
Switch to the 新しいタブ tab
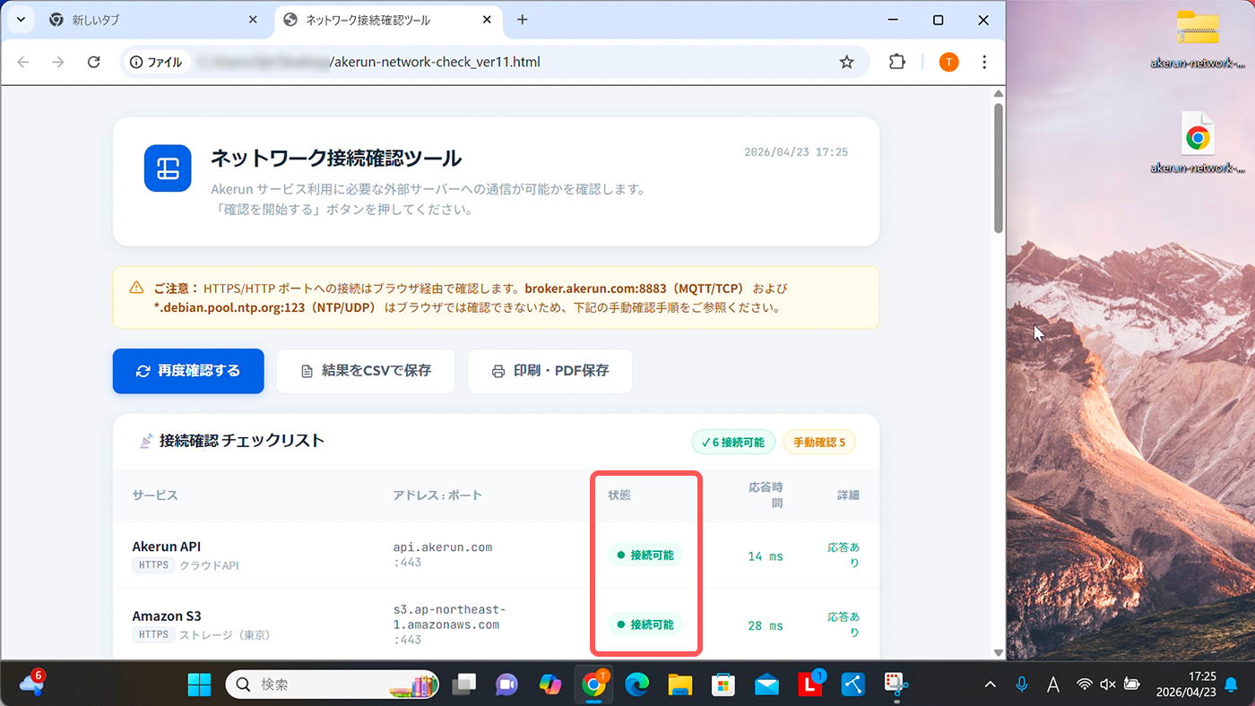pyautogui.click(x=152, y=20)
